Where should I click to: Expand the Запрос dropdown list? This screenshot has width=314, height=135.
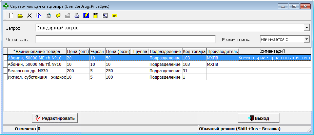(x=307, y=28)
